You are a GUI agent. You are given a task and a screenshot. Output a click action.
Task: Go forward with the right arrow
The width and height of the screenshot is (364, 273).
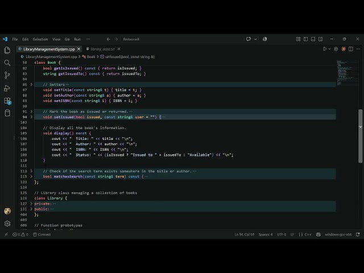116,39
